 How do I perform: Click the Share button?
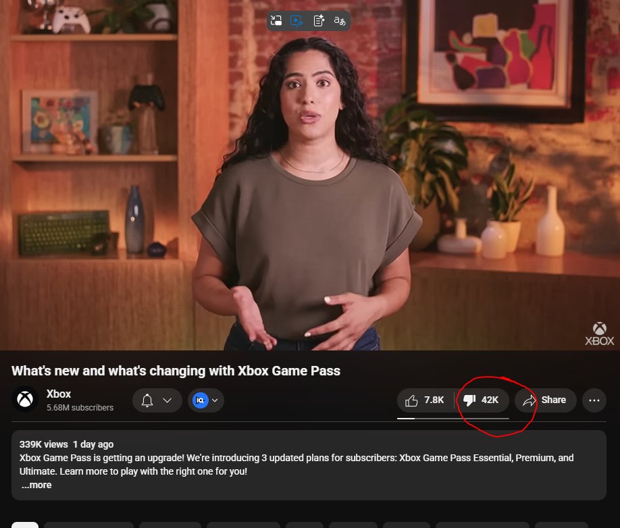(545, 400)
